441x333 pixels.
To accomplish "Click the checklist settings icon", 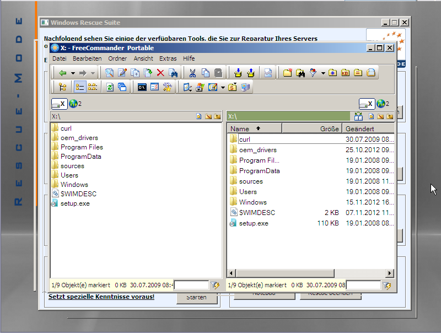I will 155,87.
